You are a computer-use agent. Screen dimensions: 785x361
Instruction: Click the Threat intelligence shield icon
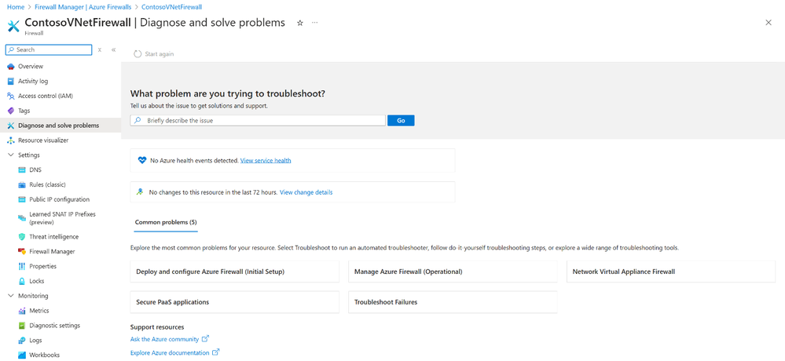[21, 236]
